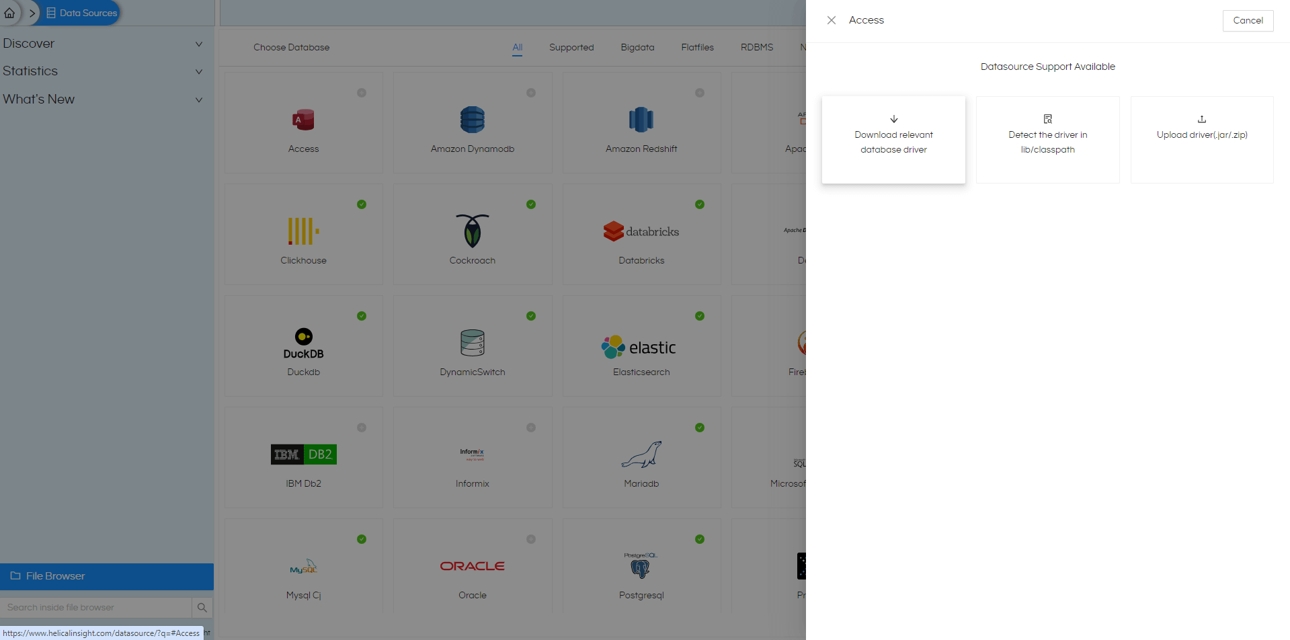Click the IBM Db2 card label
1290x640 pixels.
click(304, 484)
